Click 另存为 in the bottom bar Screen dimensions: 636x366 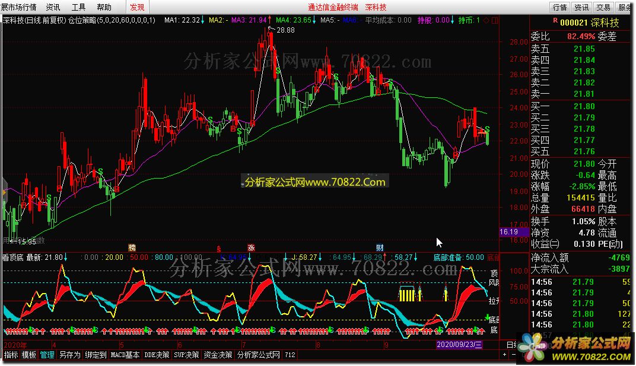[x=70, y=355]
